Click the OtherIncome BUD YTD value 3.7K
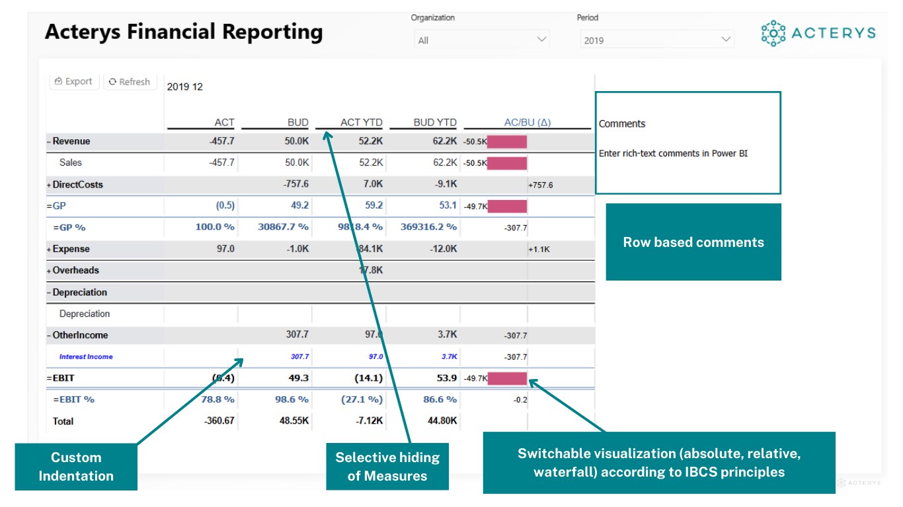This screenshot has height=507, width=903. pyautogui.click(x=447, y=335)
